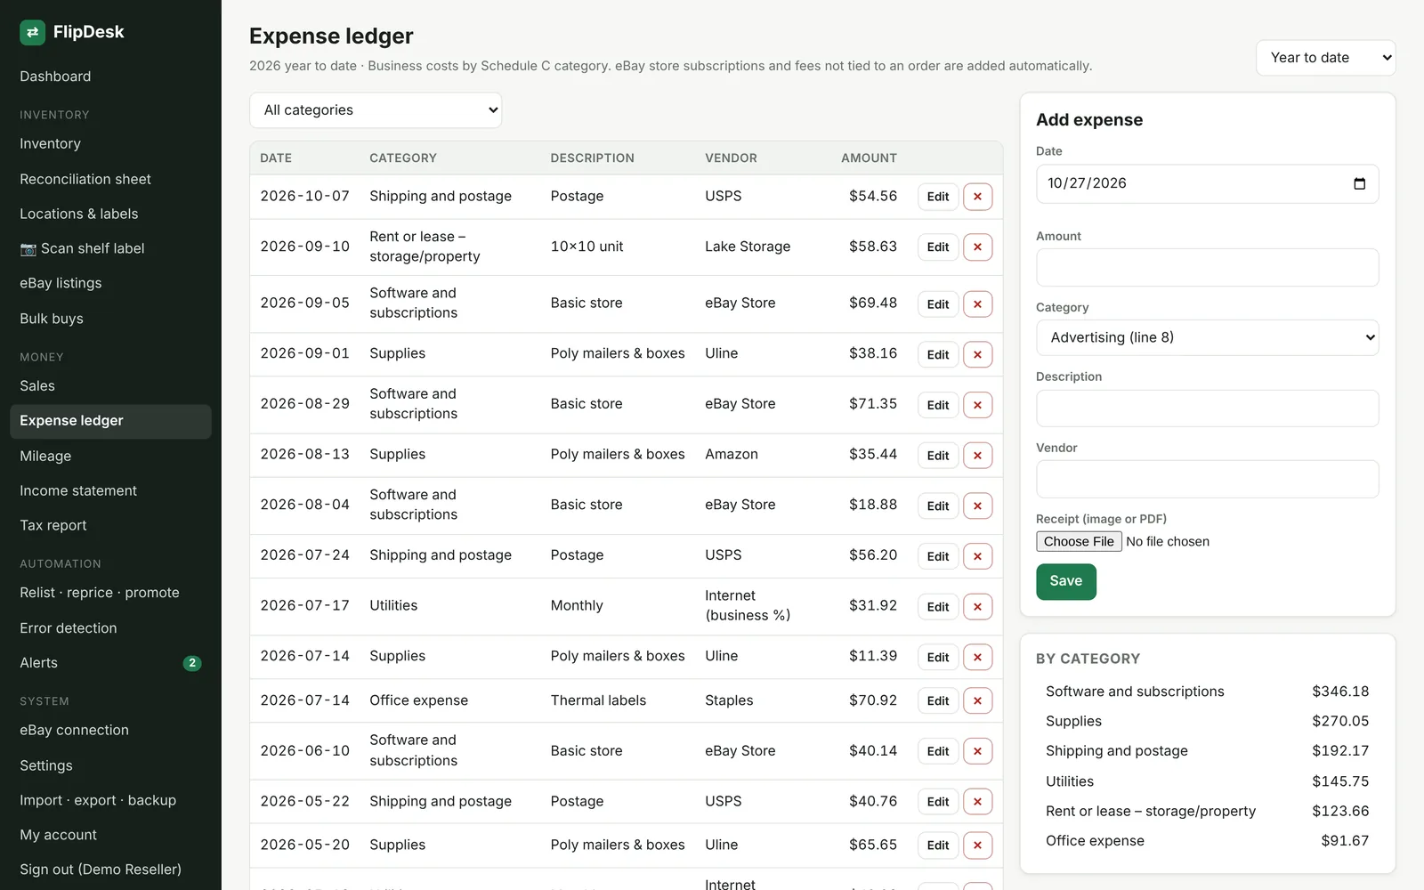Delete the Lake Storage $58.63 expense

click(977, 247)
